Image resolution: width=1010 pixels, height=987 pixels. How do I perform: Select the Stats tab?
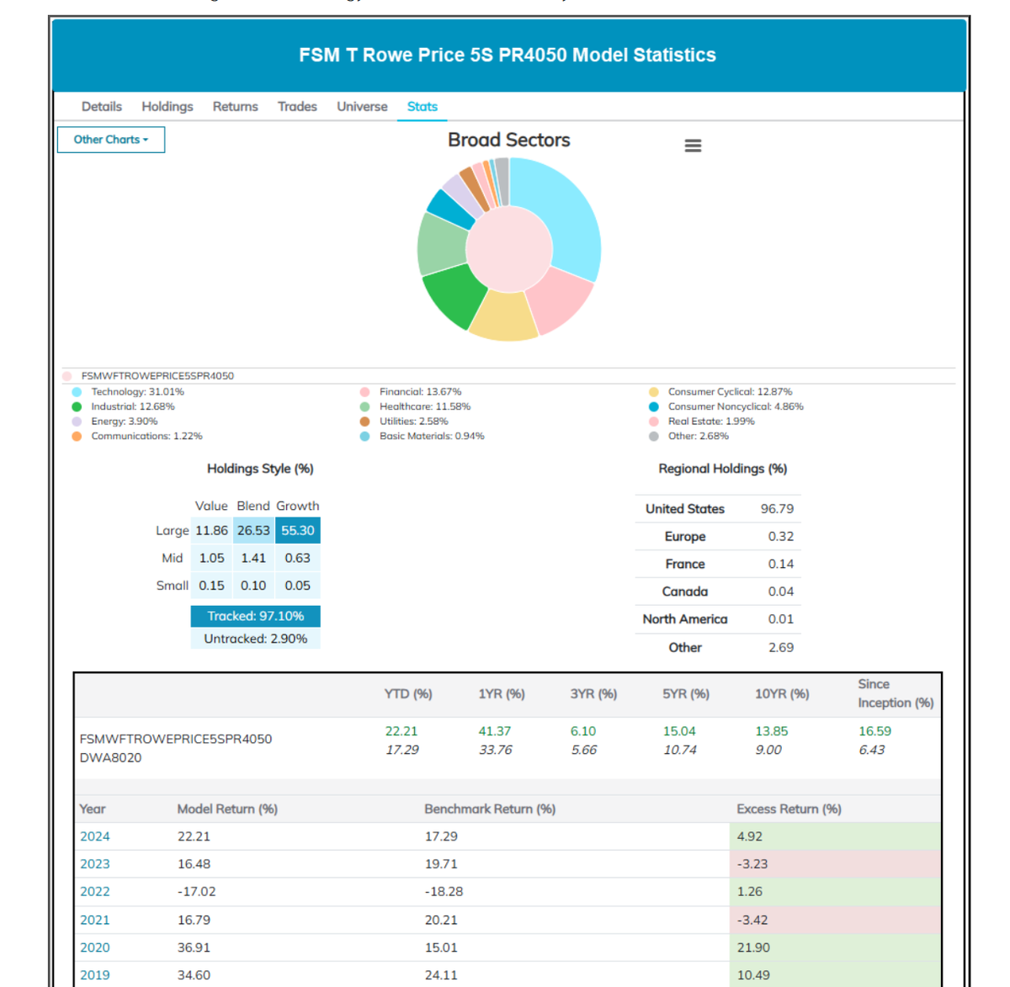423,107
